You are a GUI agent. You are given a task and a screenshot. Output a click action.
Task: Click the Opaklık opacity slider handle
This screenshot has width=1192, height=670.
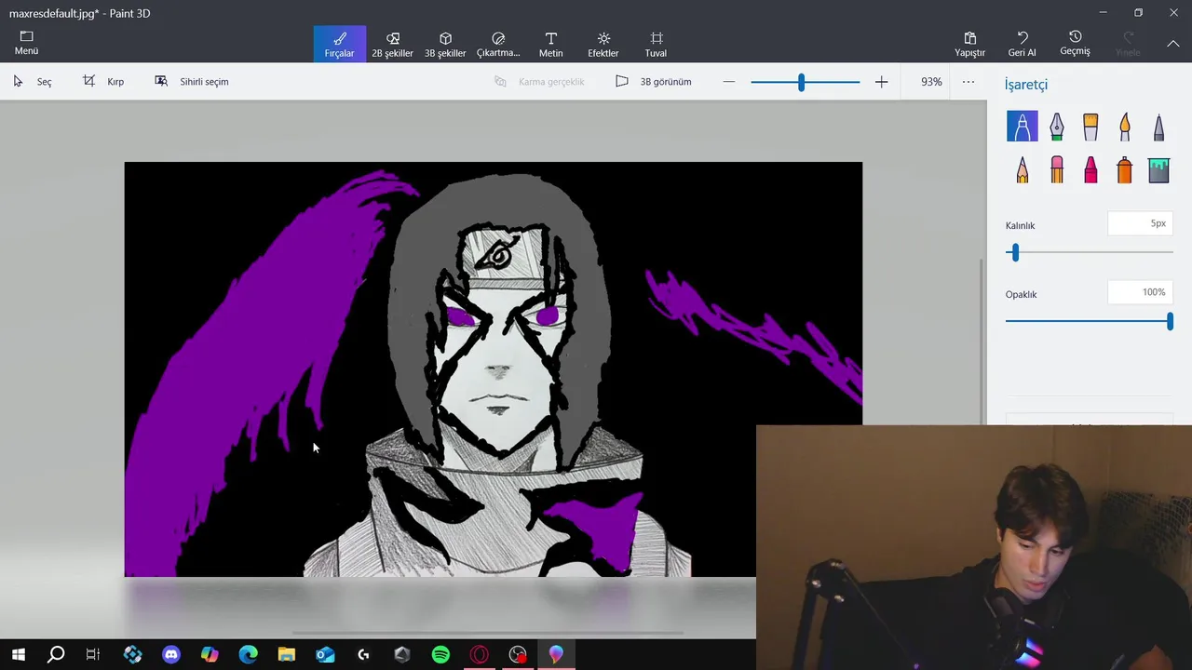tap(1170, 321)
